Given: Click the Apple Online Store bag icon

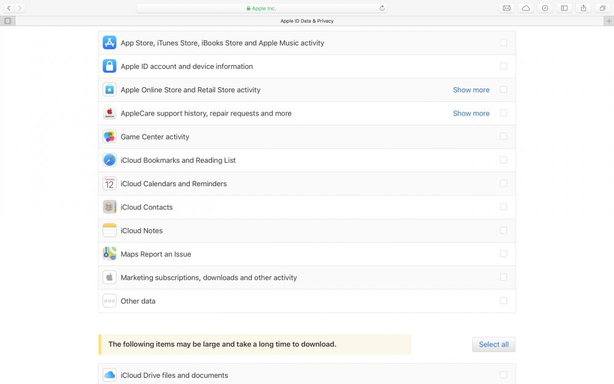Looking at the screenshot, I should (109, 89).
